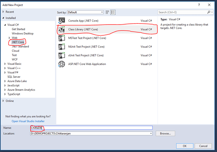Collapse the Visual C# tree node
The height and width of the screenshot is (152, 217).
(5, 25)
